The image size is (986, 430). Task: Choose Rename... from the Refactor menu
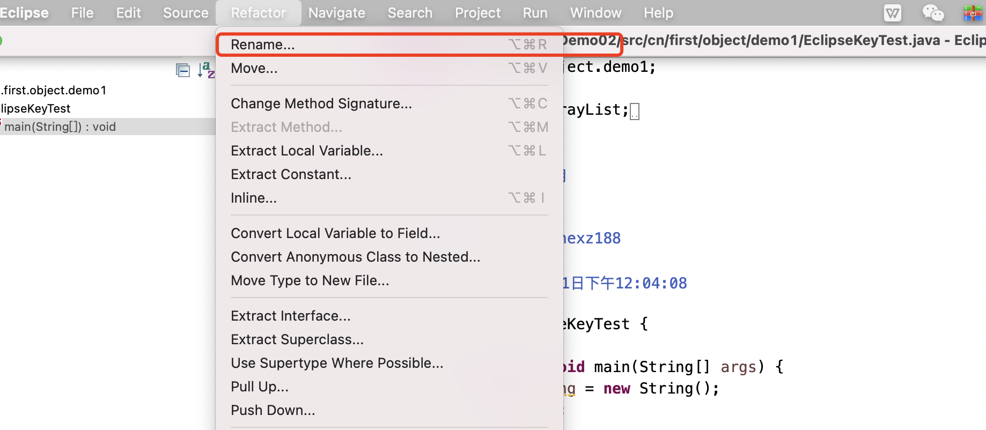tap(389, 45)
